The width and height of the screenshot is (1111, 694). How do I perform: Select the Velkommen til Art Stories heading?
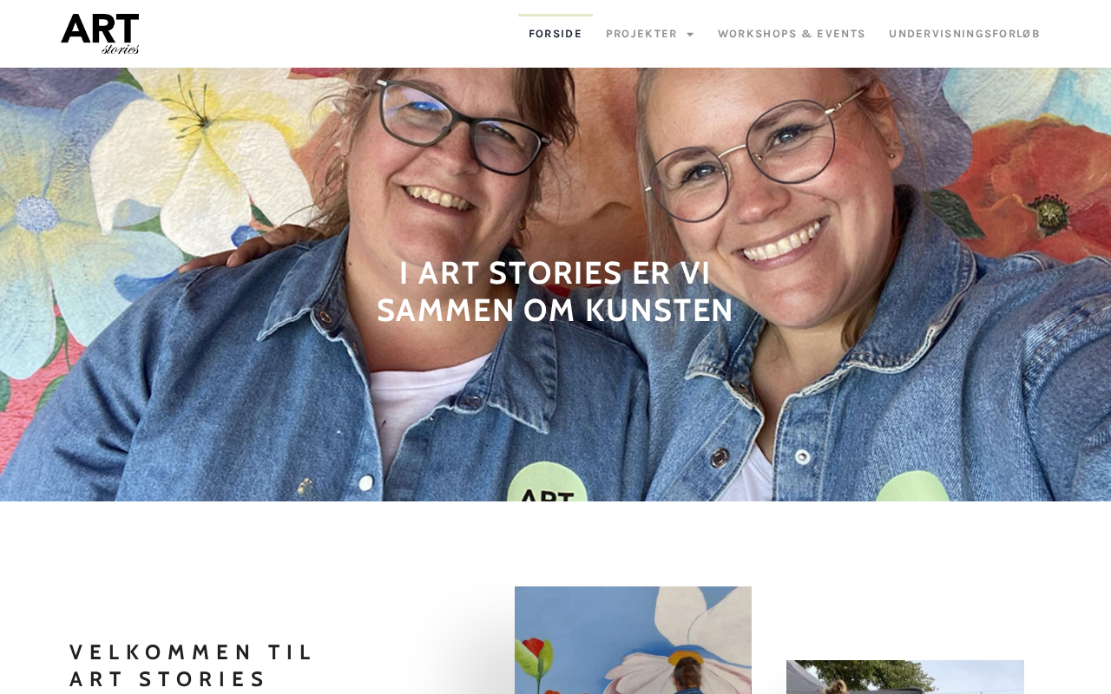point(191,665)
